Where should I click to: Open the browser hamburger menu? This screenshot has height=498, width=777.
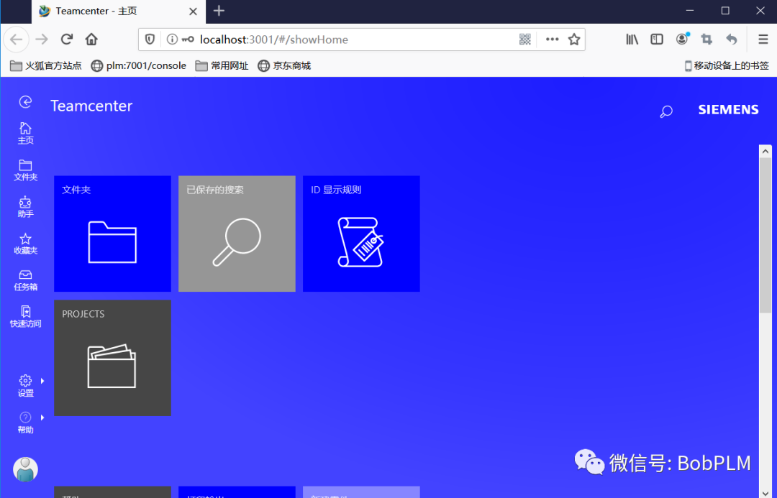pyautogui.click(x=763, y=39)
